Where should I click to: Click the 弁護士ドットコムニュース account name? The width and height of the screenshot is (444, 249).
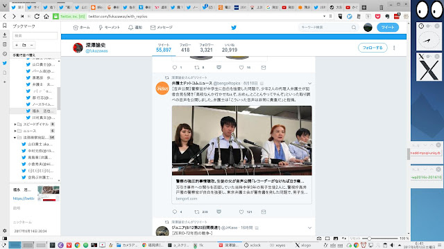point(191,83)
